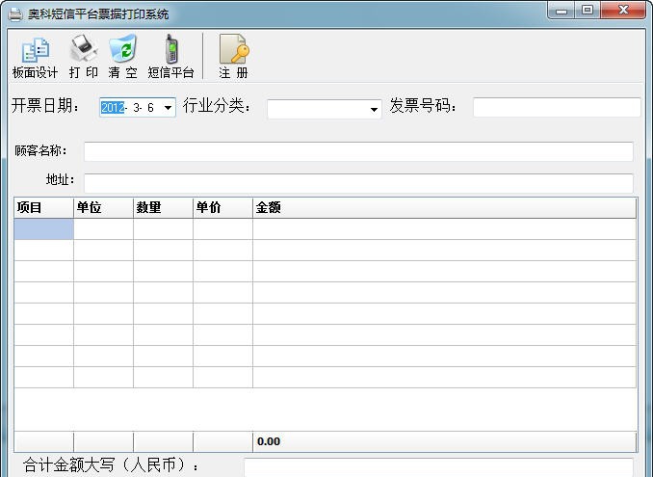
Task: Select the year 2012 in the date field
Action: point(113,108)
